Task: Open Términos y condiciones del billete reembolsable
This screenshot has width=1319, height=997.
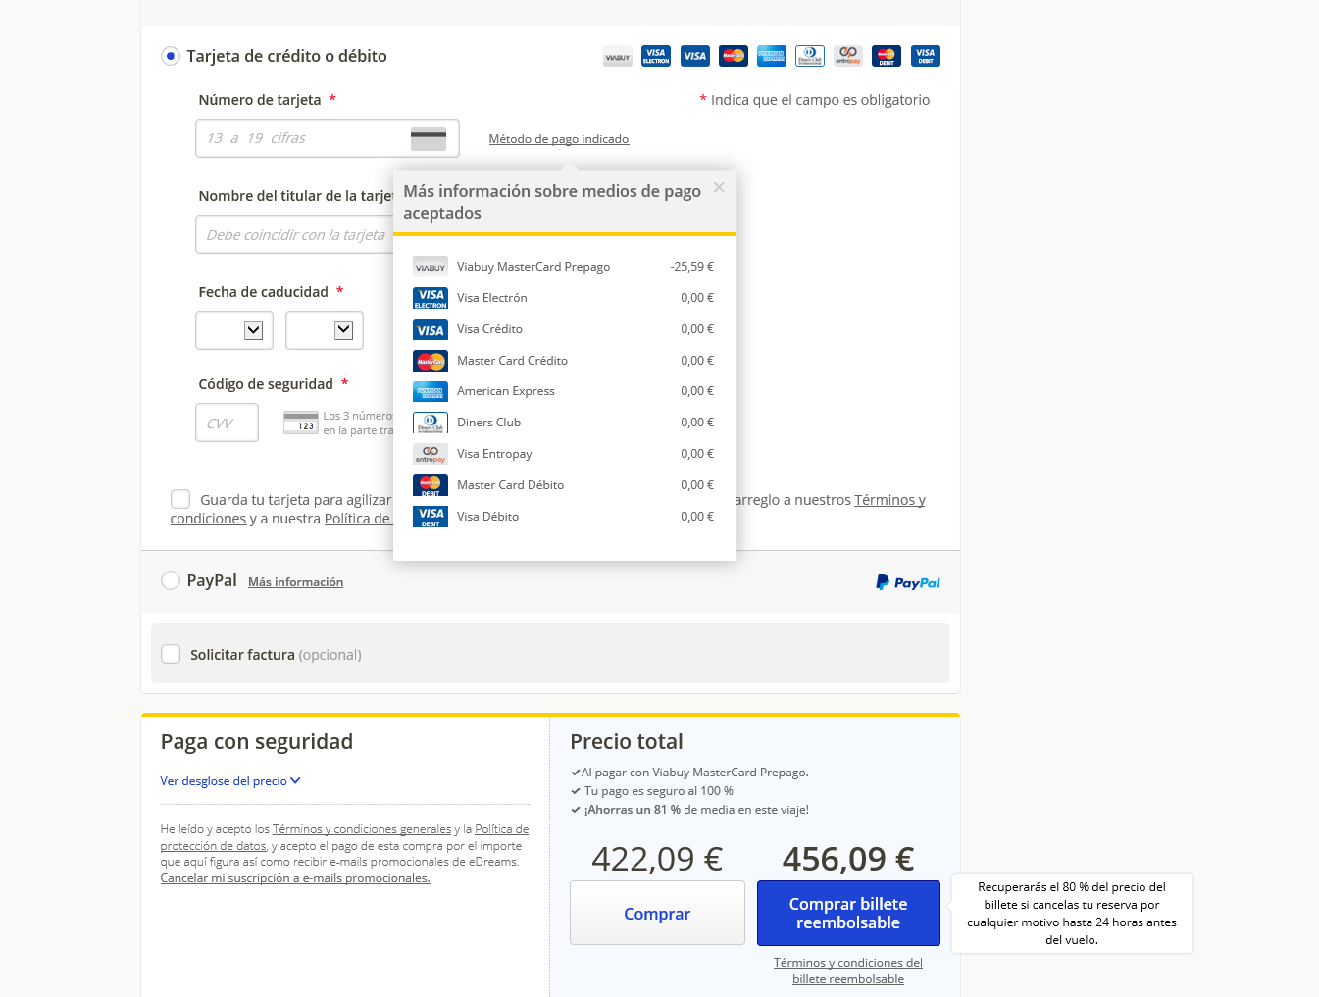Action: click(848, 971)
